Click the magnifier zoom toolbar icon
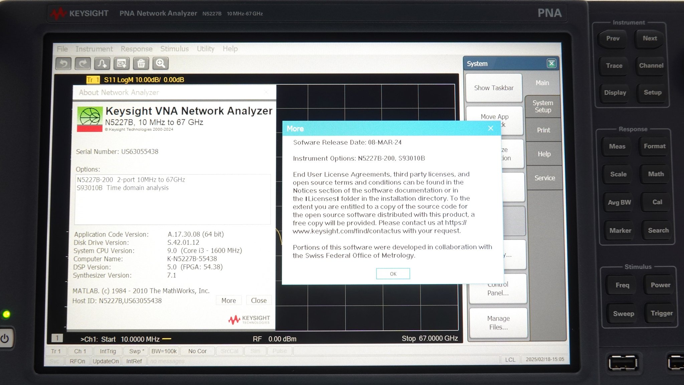 click(x=161, y=63)
